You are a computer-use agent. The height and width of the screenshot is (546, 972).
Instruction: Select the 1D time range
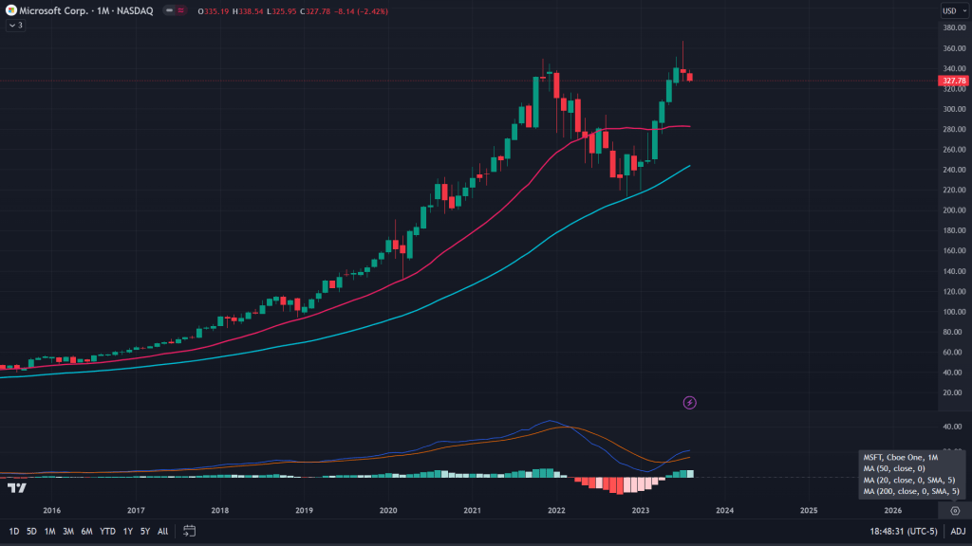14,531
